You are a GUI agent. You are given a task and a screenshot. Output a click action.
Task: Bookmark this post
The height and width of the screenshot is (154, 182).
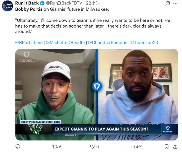click(167, 147)
